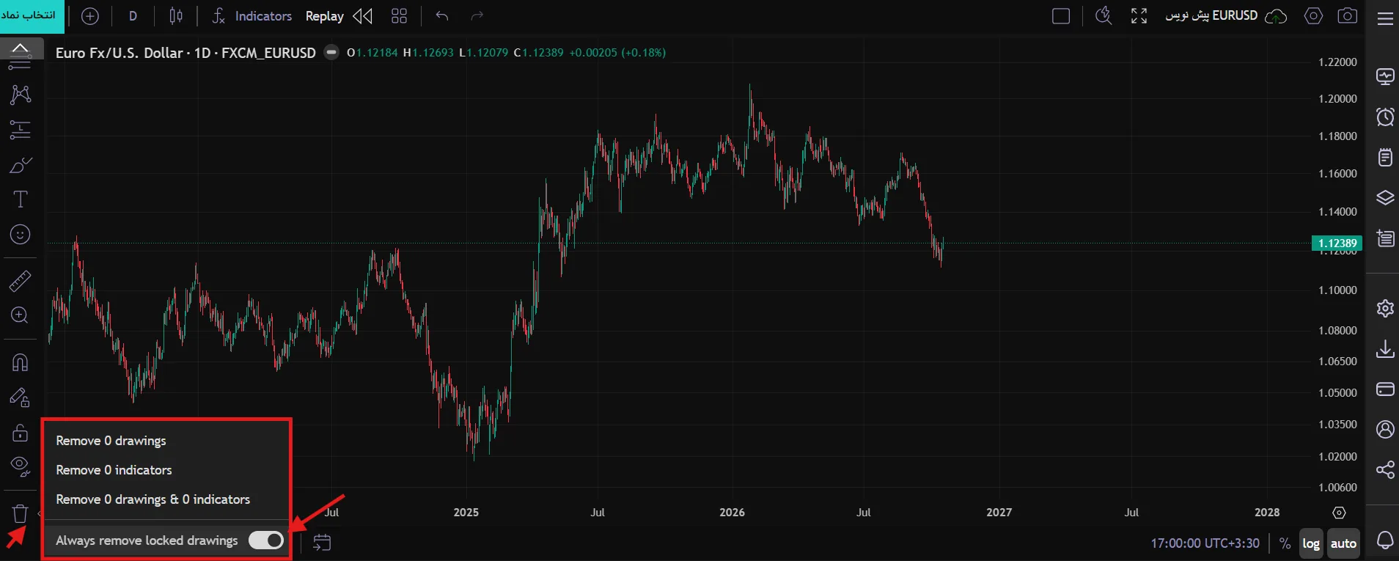Toggle log scale on price axis
Screen dimensions: 1399x561
point(1311,543)
